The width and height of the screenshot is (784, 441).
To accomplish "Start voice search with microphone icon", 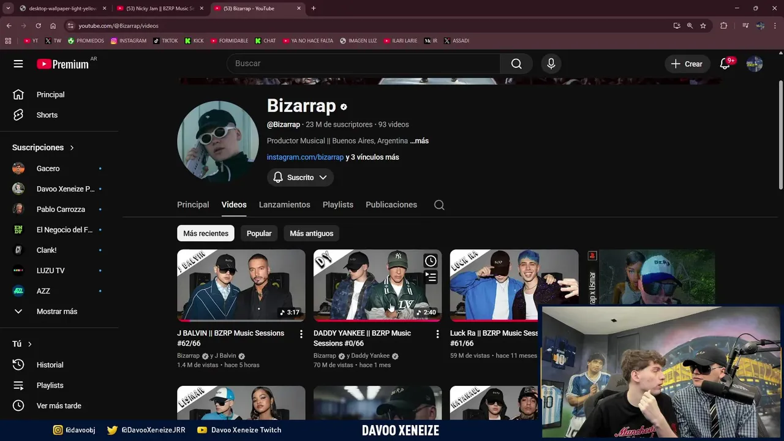I will pos(551,64).
